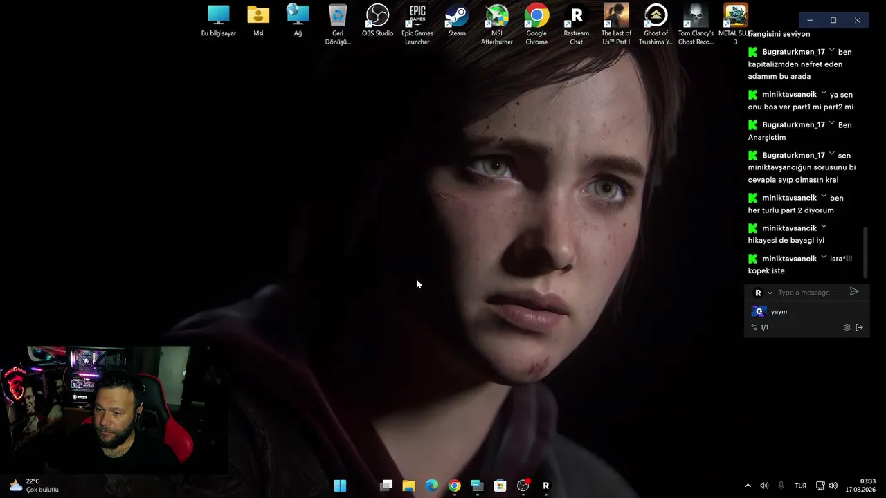Click the message text 'her turlu part 2 diyorum'
This screenshot has height=498, width=886.
click(x=791, y=210)
